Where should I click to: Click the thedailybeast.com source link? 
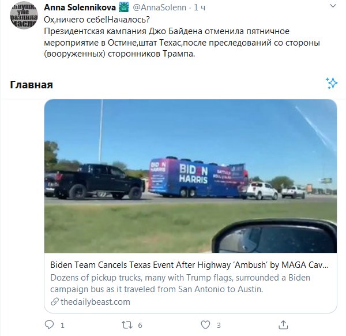click(x=95, y=302)
